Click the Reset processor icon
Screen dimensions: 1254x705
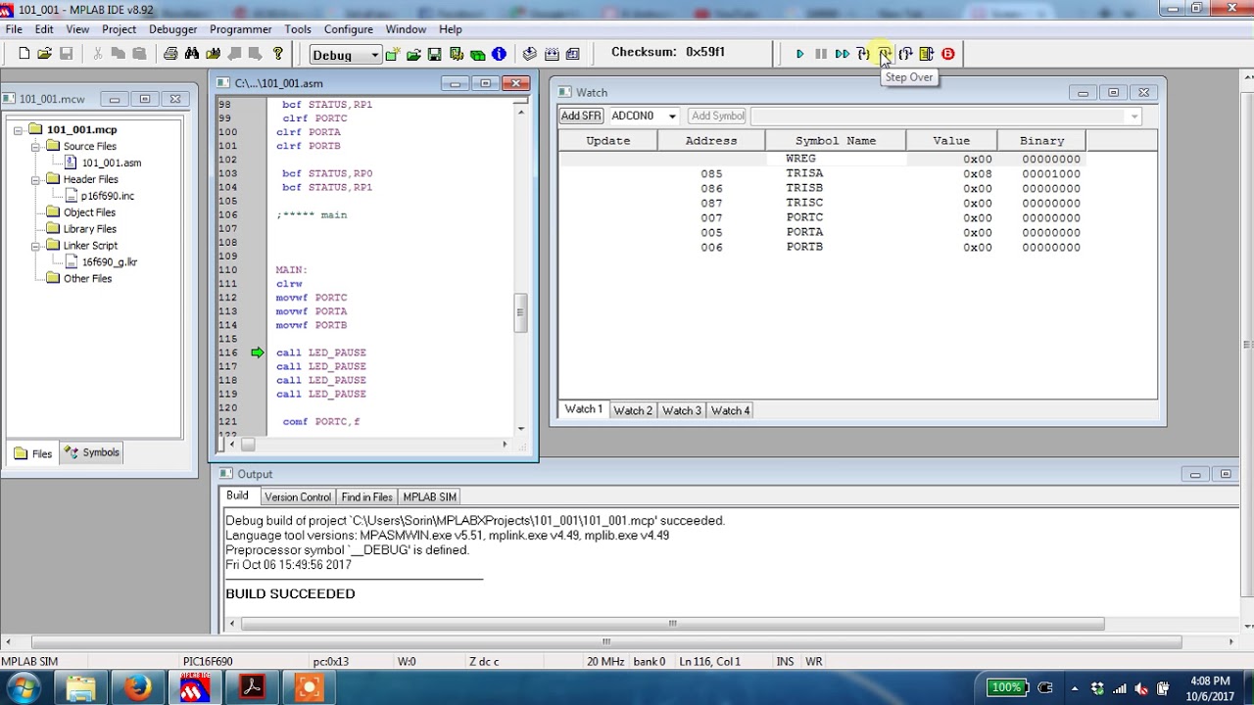point(927,54)
